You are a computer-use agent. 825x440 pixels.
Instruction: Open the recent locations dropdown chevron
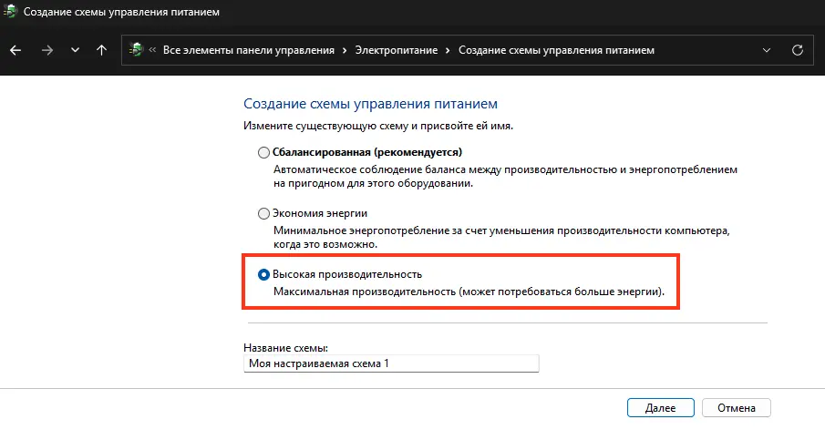[x=75, y=50]
